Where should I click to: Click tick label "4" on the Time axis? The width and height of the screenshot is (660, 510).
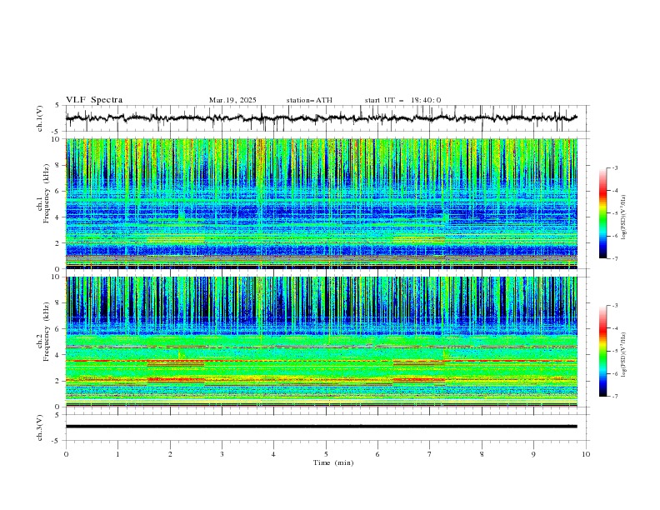(x=273, y=454)
